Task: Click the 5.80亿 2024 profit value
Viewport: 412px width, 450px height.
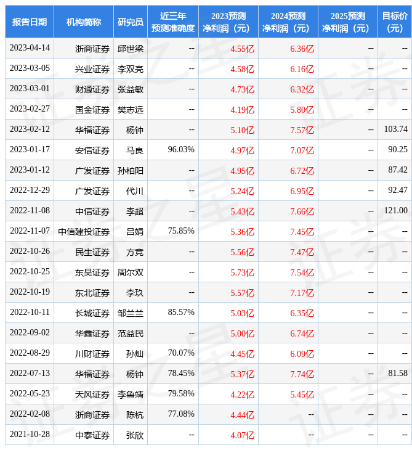Action: pos(302,110)
